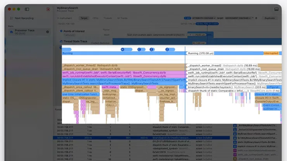
Task: Click the _dispatch_once_callout flame graph frame
Action: tap(81, 87)
